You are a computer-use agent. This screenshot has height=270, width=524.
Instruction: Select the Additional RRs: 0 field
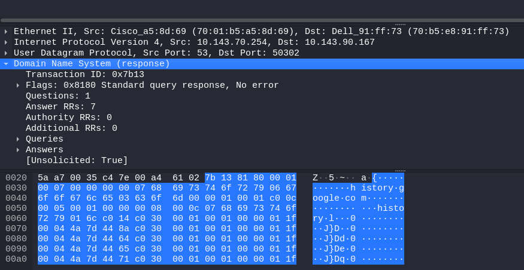point(71,128)
